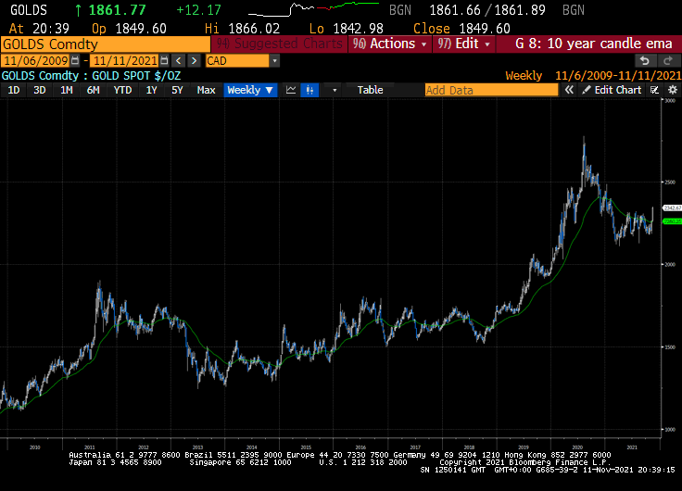
Task: Click the GOLDS ticker at top left
Action: pyautogui.click(x=29, y=10)
